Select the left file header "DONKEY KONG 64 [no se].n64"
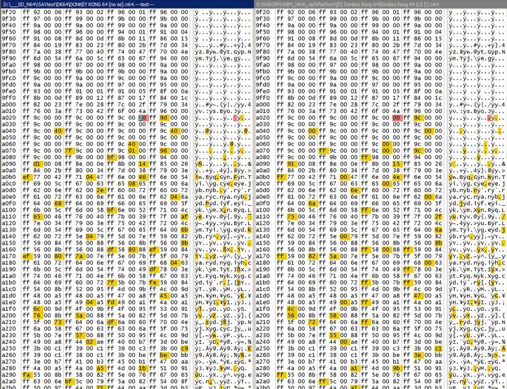The image size is (507, 389). click(x=79, y=4)
